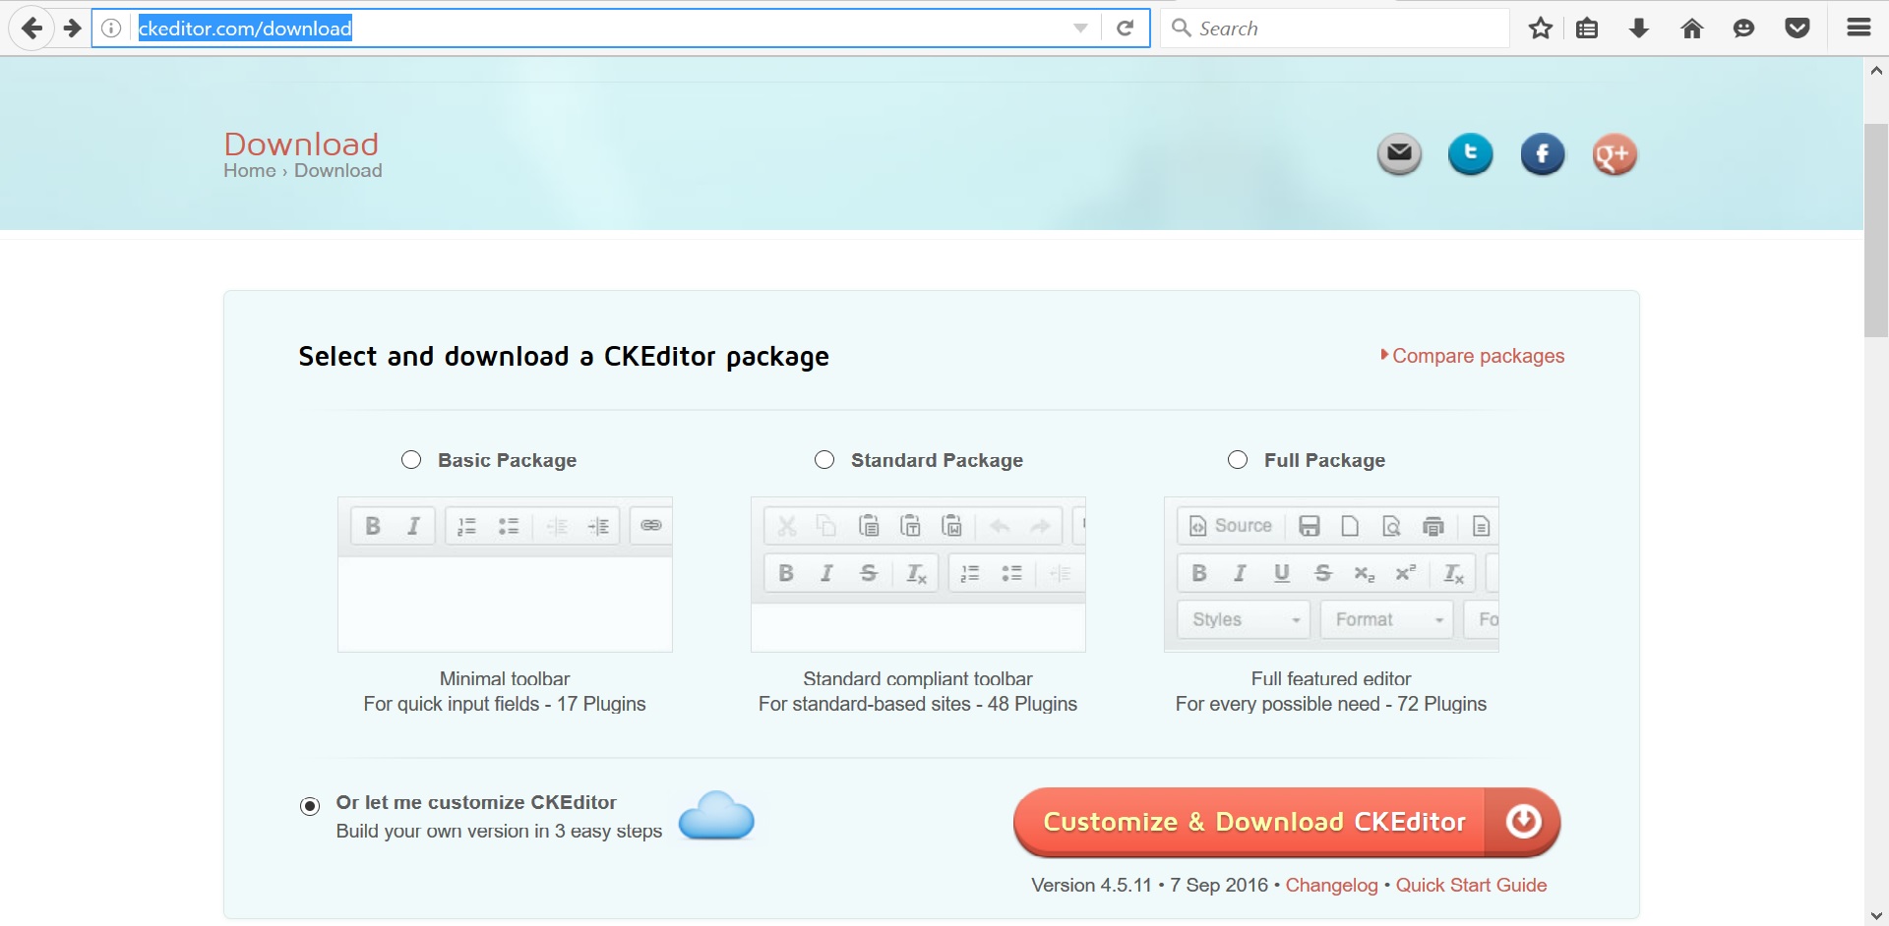This screenshot has width=1889, height=926.
Task: Share the download page on Twitter
Action: (x=1470, y=153)
